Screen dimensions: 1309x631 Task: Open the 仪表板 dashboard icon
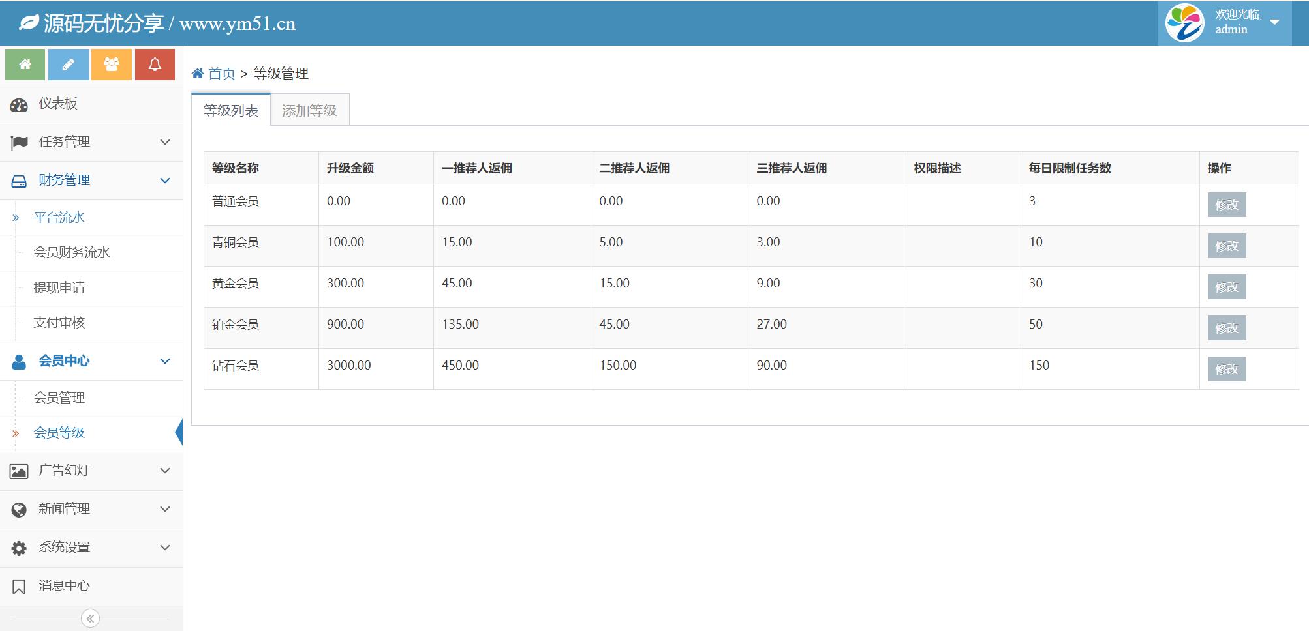pyautogui.click(x=19, y=104)
